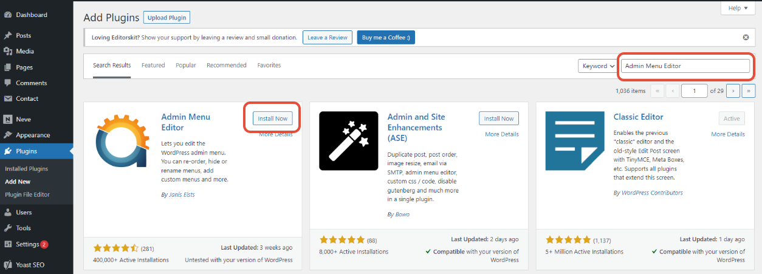This screenshot has height=274, width=762.
Task: Click the Contact envelope icon
Action: click(x=8, y=99)
